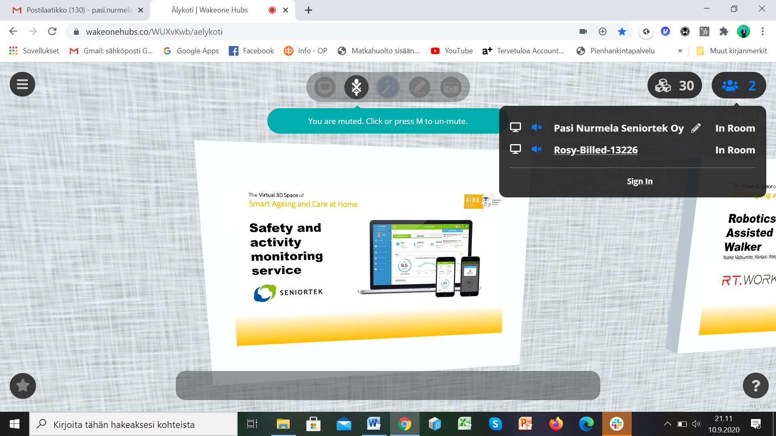Go back in the browser
This screenshot has width=776, height=436.
coord(13,31)
